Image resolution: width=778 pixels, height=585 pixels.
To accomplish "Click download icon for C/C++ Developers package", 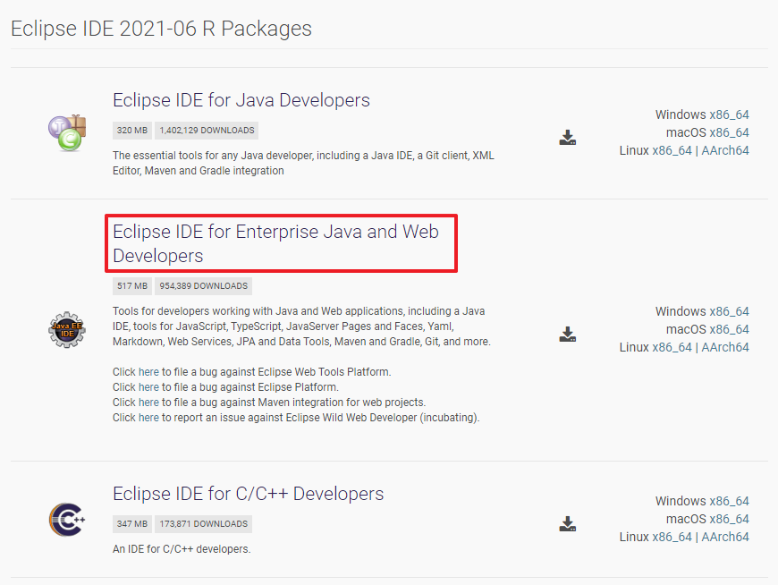I will (567, 523).
